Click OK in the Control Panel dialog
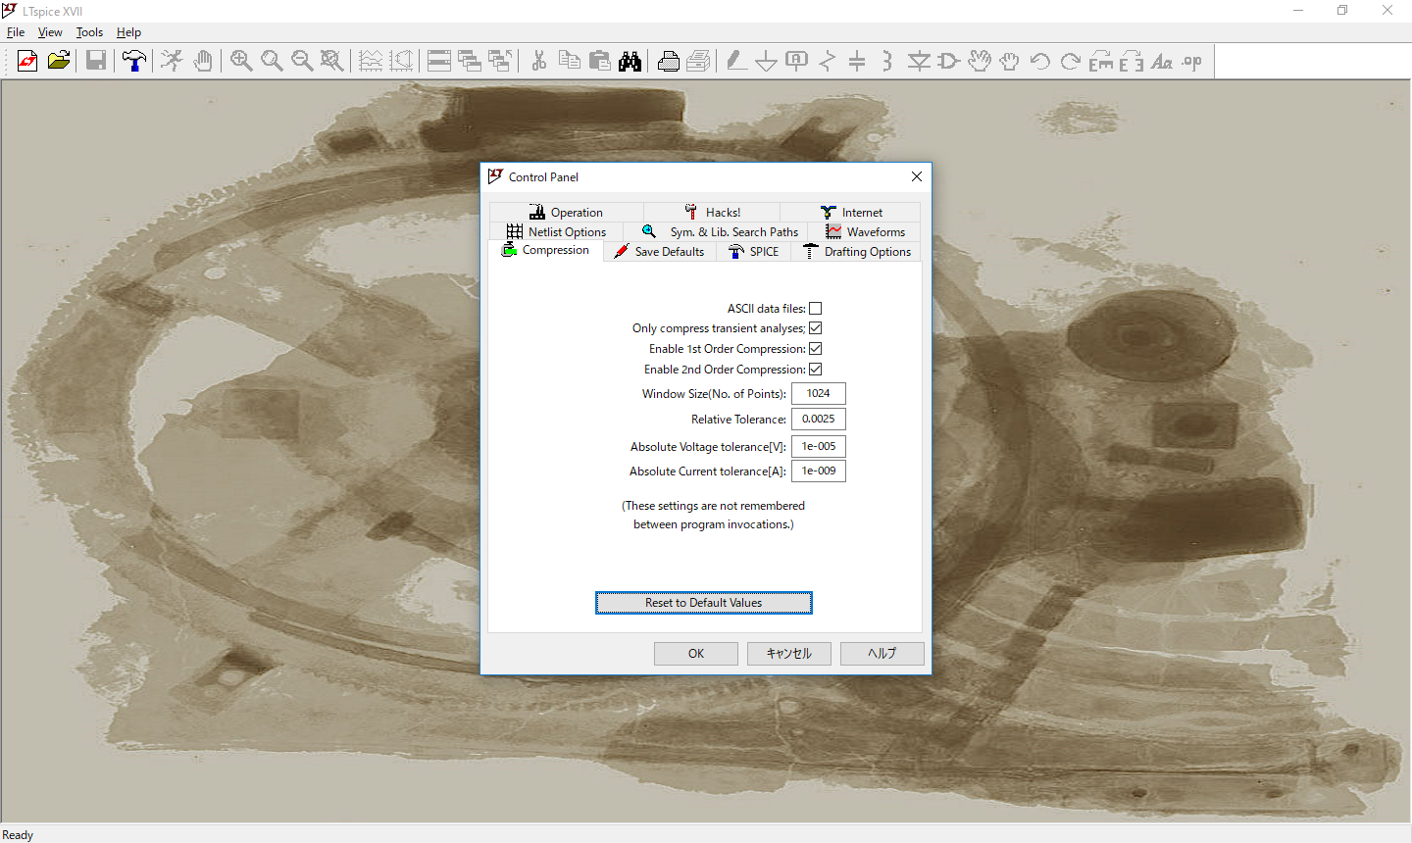Viewport: 1412px width, 843px height. click(x=696, y=654)
